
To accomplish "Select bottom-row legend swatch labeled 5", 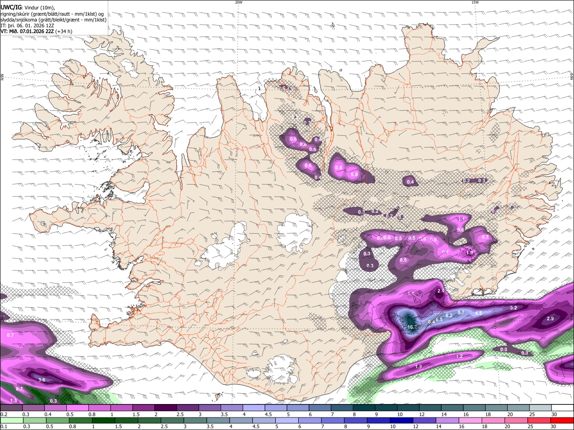I will [287, 420].
